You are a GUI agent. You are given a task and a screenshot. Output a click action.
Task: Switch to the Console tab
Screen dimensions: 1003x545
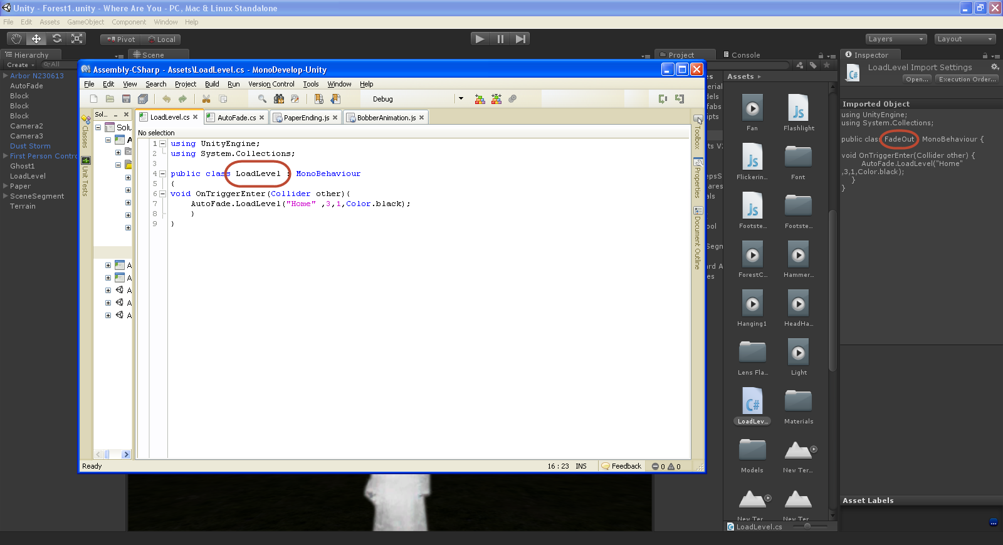coord(742,55)
